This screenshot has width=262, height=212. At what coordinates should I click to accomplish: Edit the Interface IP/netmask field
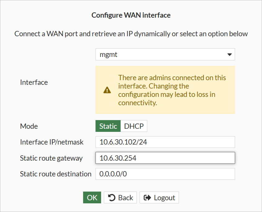click(x=165, y=142)
